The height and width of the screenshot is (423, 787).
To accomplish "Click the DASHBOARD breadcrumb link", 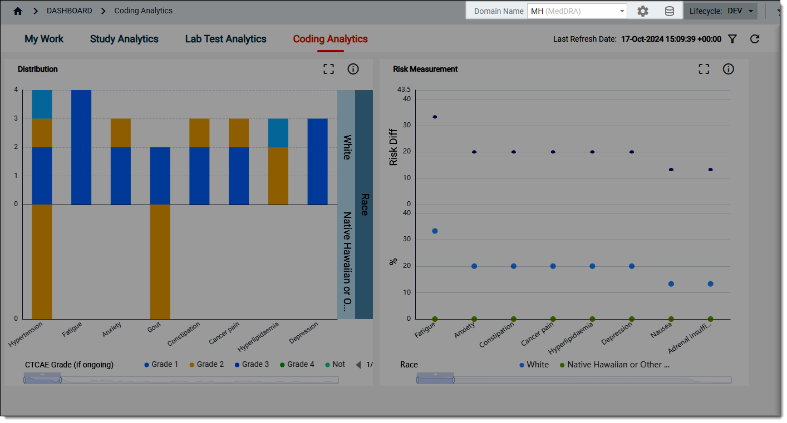I will click(x=70, y=11).
